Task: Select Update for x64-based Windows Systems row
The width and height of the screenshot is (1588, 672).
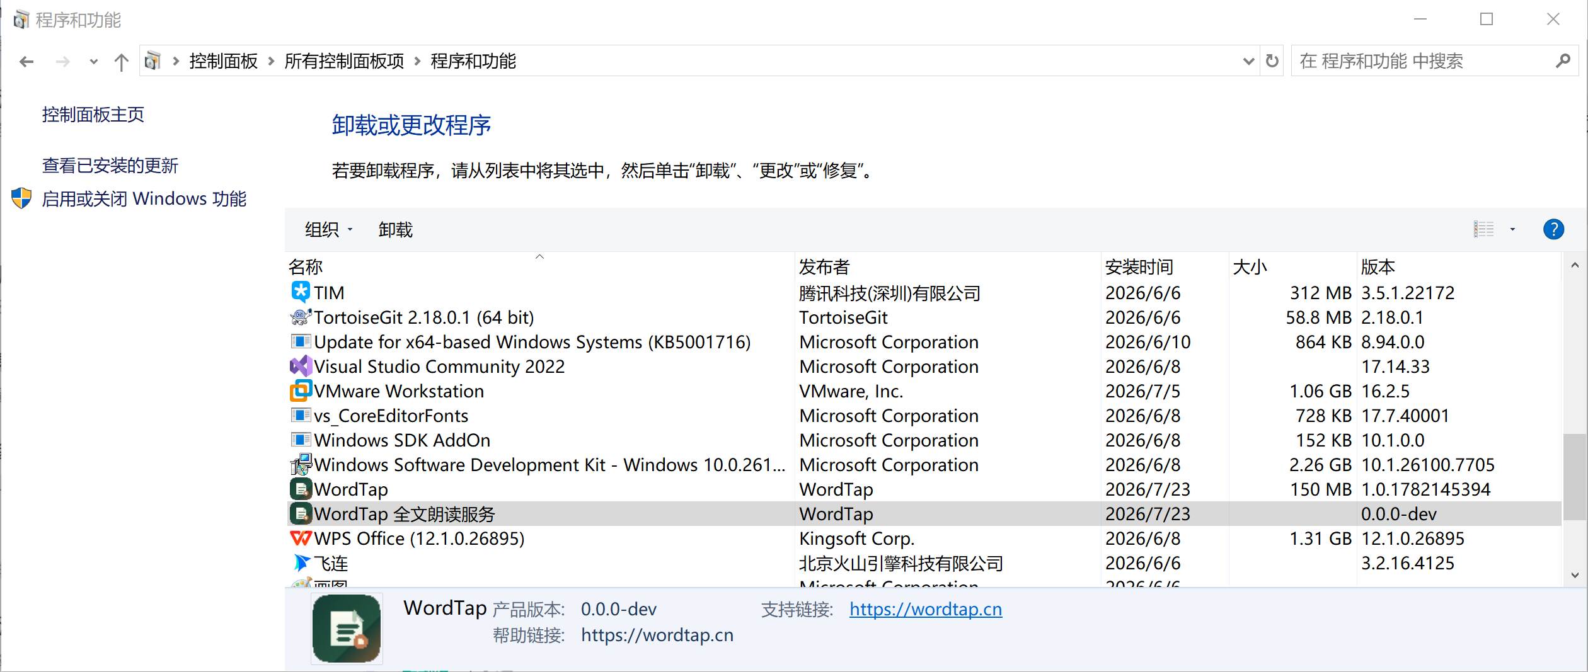Action: coord(924,341)
